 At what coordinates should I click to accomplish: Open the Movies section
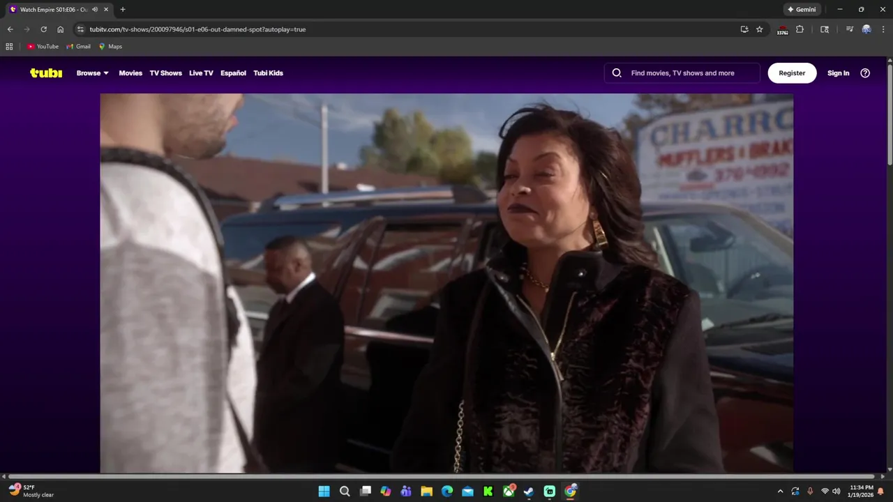coord(130,73)
